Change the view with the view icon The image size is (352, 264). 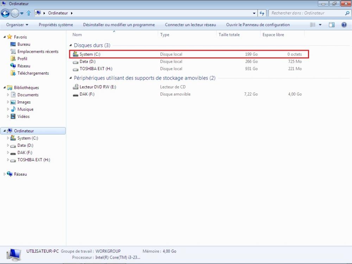[313, 25]
